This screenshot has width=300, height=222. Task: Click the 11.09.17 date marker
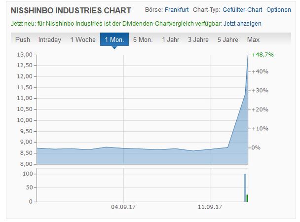pos(210,207)
